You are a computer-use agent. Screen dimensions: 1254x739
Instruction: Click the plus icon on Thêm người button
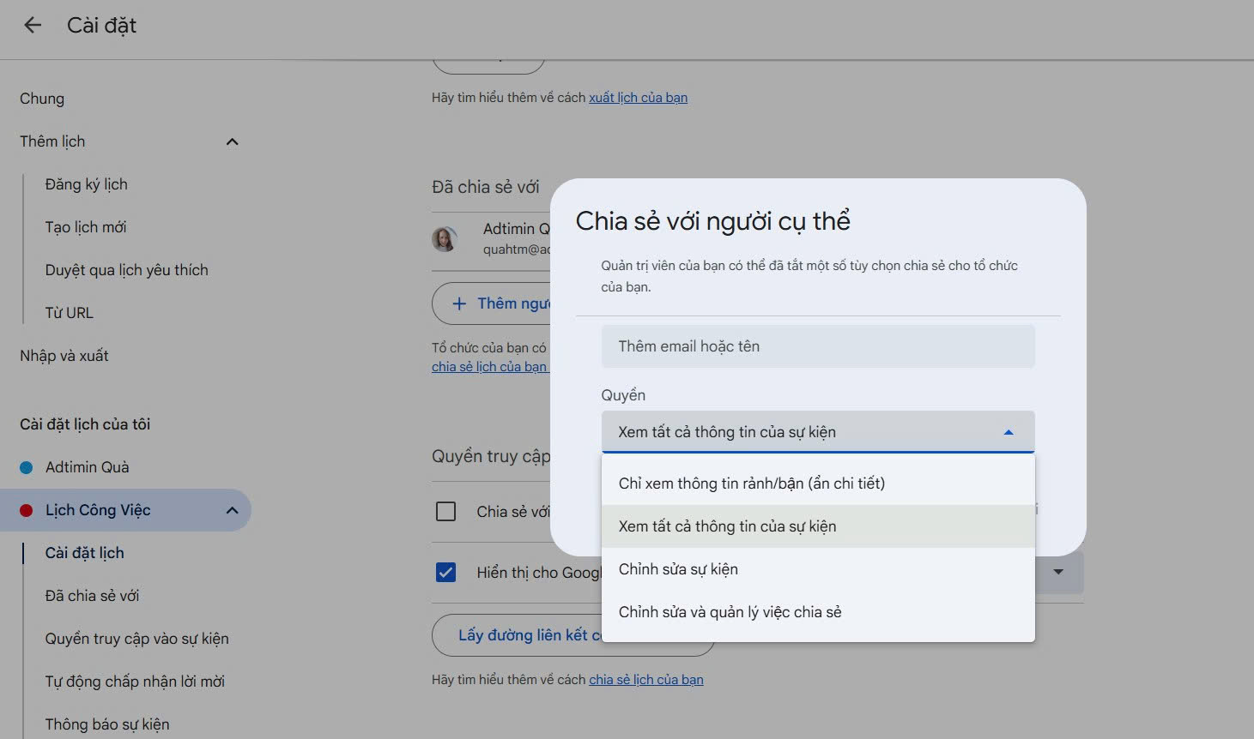459,304
